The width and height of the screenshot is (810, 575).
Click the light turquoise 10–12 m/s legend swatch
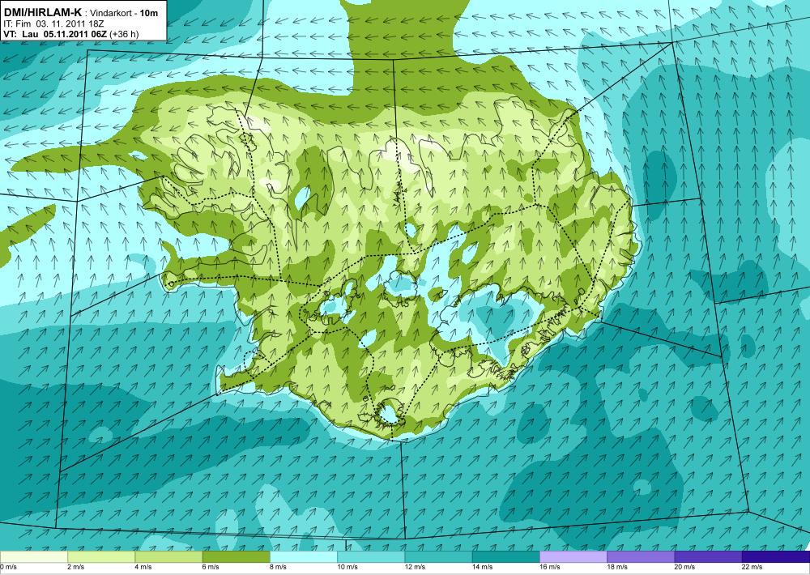(x=371, y=557)
